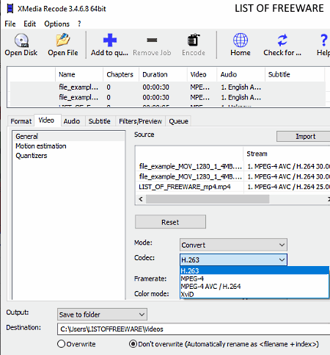This screenshot has height=355, width=330.
Task: Click the Encode clapperboard icon
Action: pyautogui.click(x=194, y=40)
